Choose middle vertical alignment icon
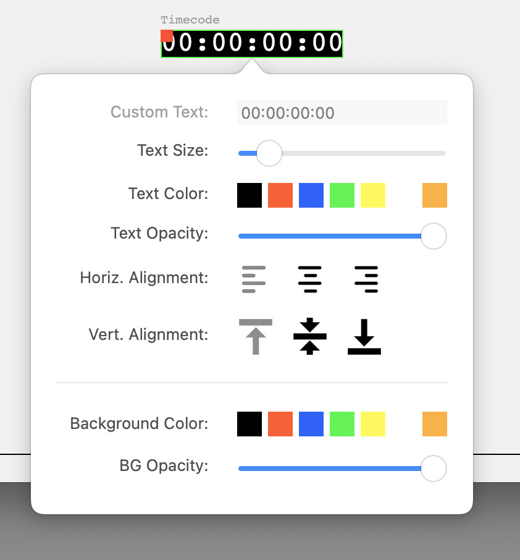 pos(309,336)
